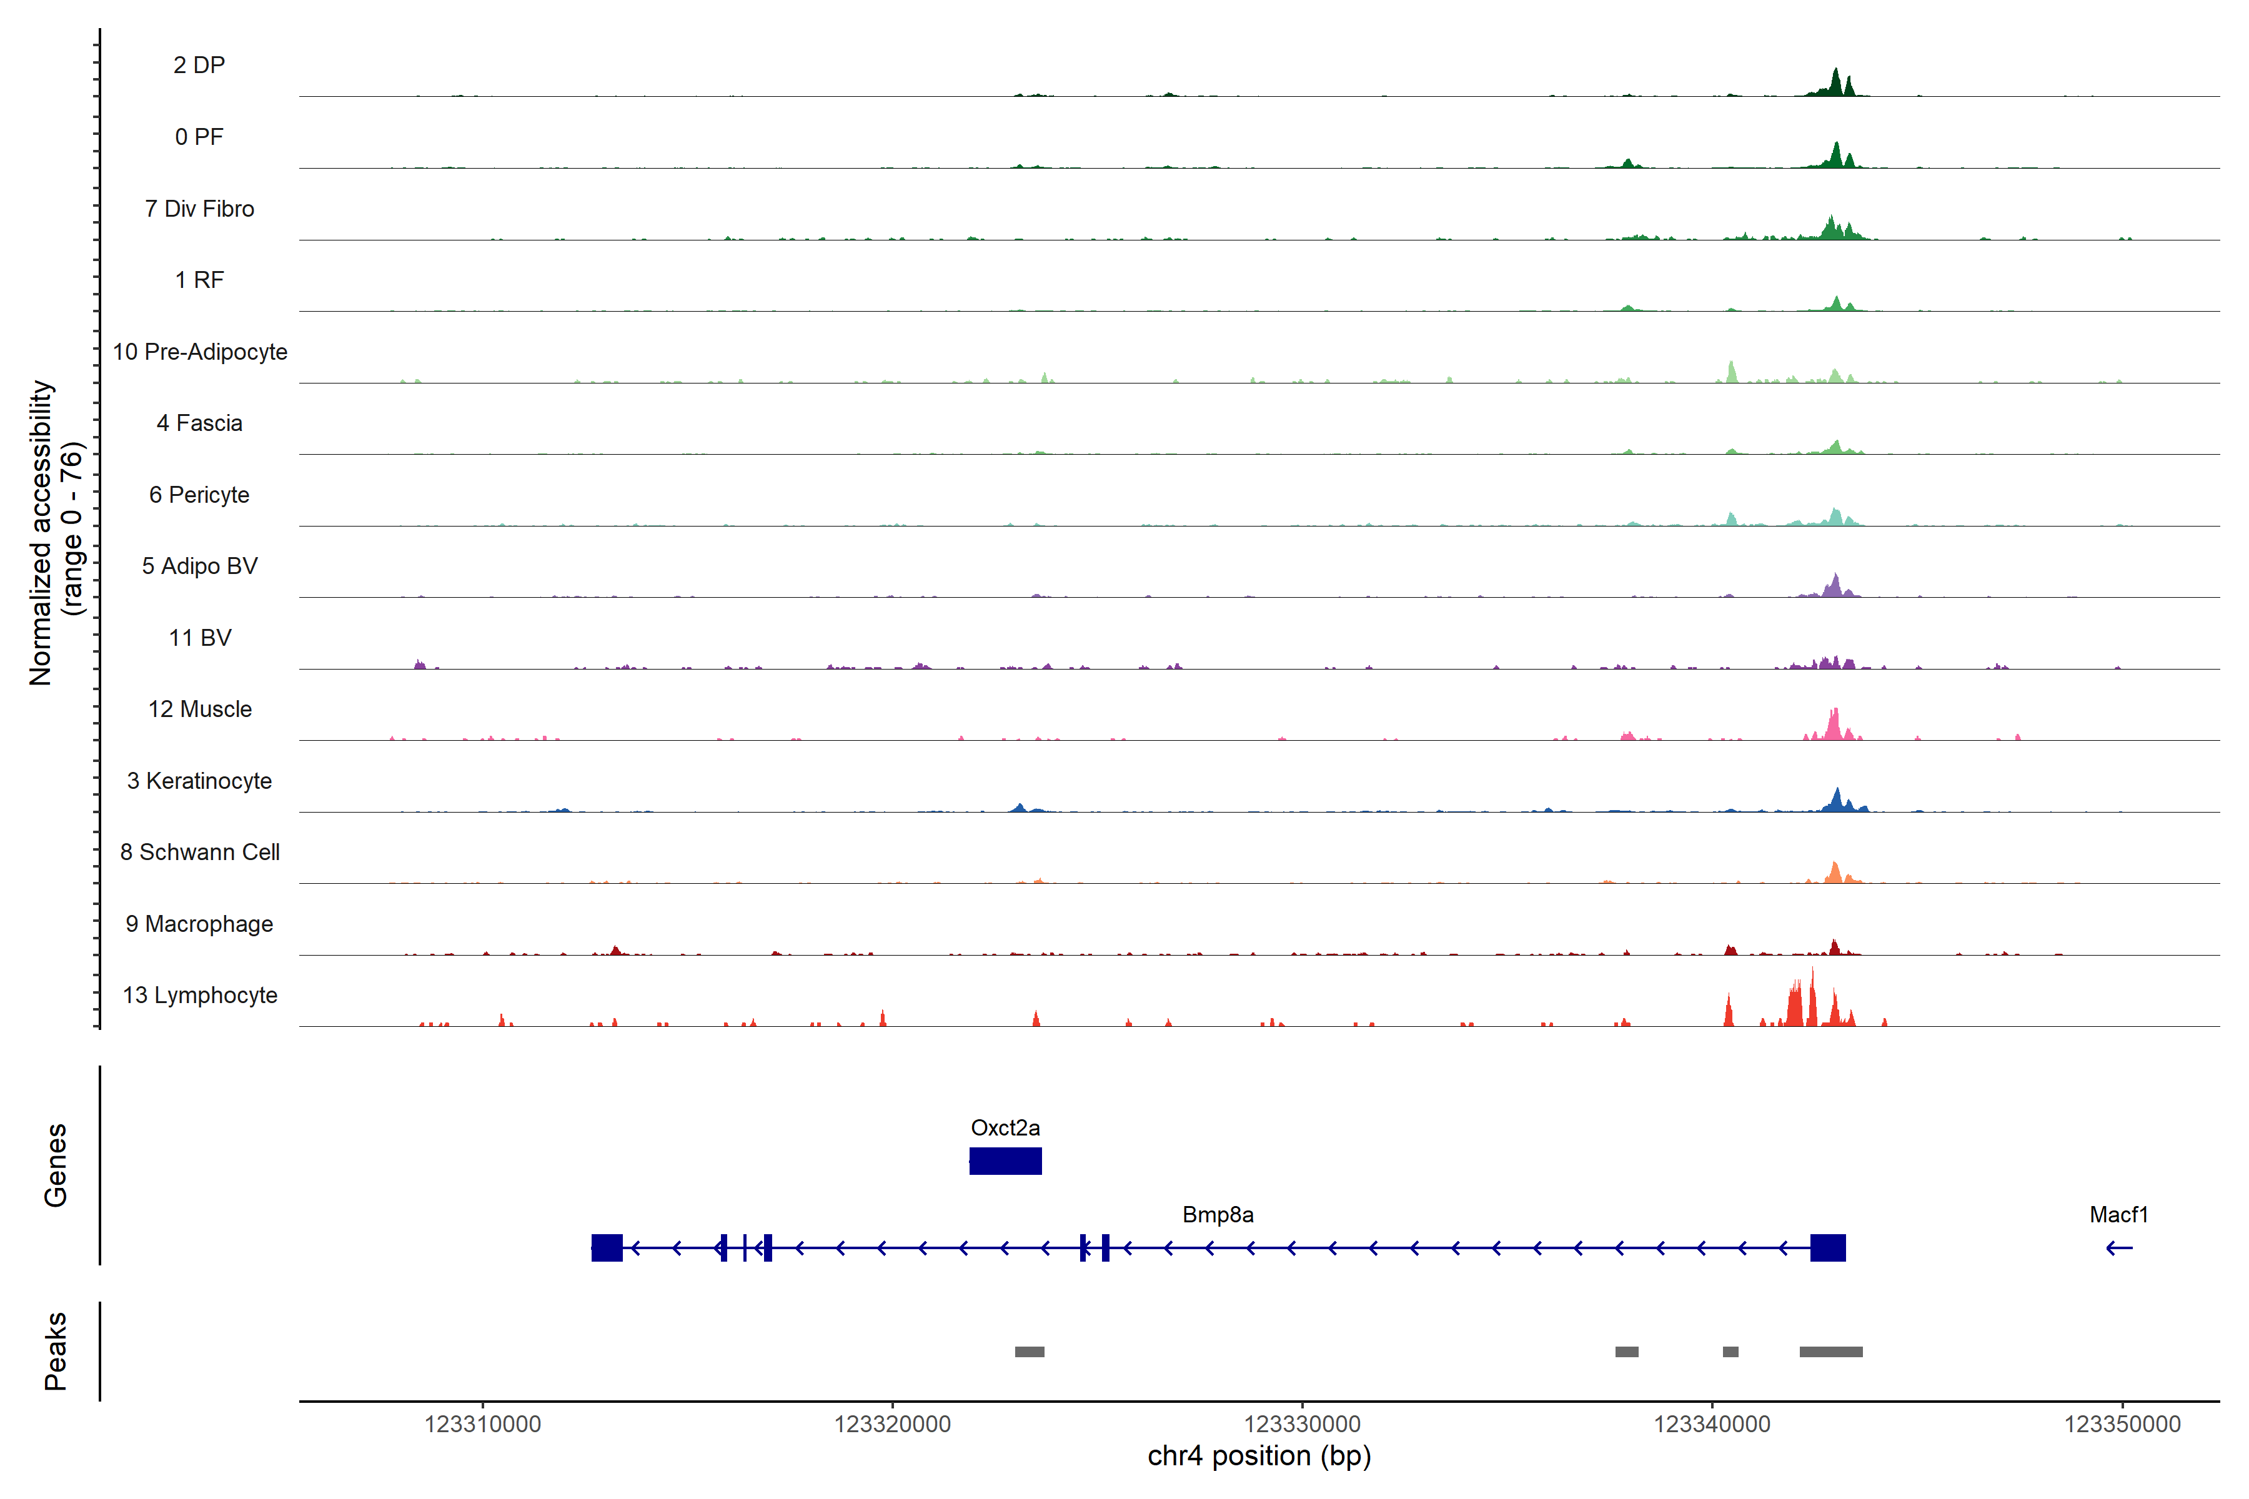2249x1499 pixels.
Task: Select the 2 DP track label
Action: click(199, 65)
